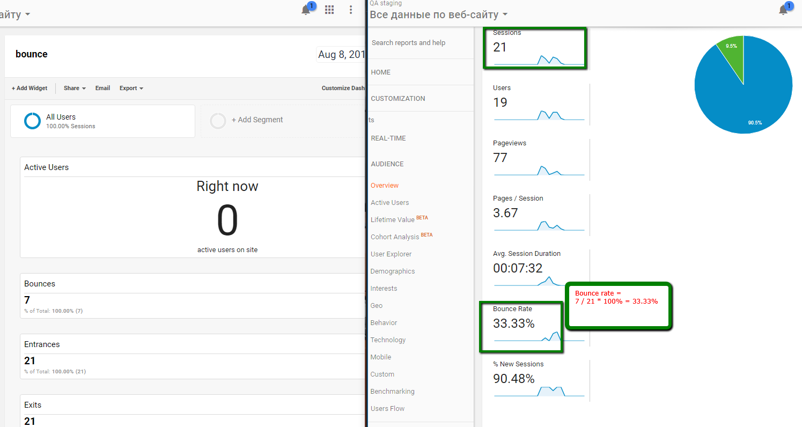
Task: Click the notification bell in left panel
Action: coord(306,10)
